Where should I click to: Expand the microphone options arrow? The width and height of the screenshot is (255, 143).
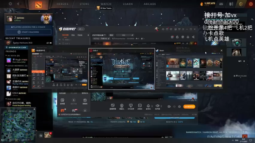click(152, 106)
